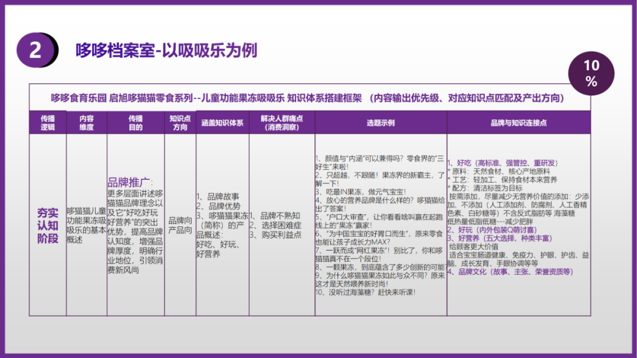Click the purple 品牌推广 heading

[x=129, y=182]
